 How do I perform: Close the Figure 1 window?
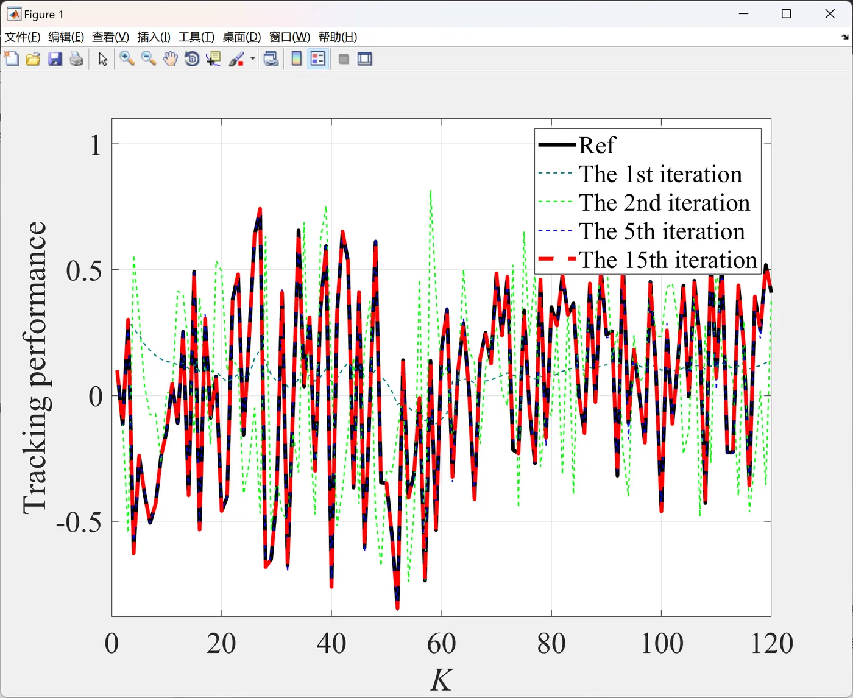point(830,13)
